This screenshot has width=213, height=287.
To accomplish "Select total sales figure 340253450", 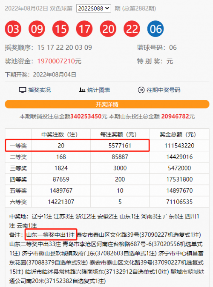I will point(86,117).
